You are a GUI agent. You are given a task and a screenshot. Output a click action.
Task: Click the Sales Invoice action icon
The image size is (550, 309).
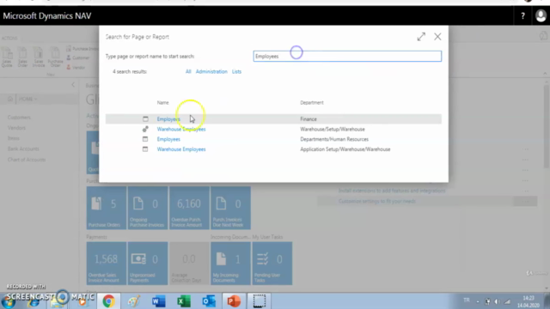(x=39, y=58)
